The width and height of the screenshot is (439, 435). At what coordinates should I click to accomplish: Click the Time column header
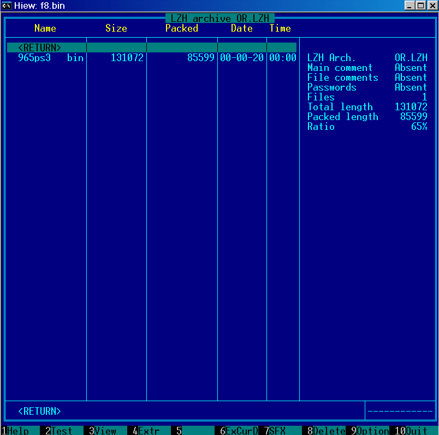280,28
